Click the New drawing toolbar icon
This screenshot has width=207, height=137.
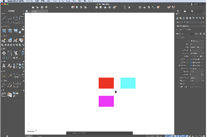click(33, 7)
